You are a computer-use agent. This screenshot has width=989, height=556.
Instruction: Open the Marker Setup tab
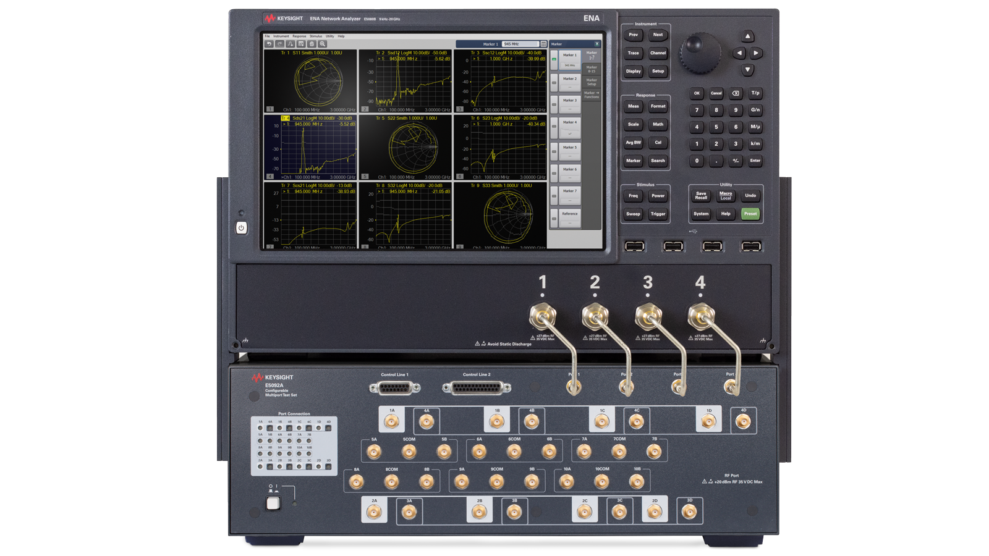click(x=591, y=82)
